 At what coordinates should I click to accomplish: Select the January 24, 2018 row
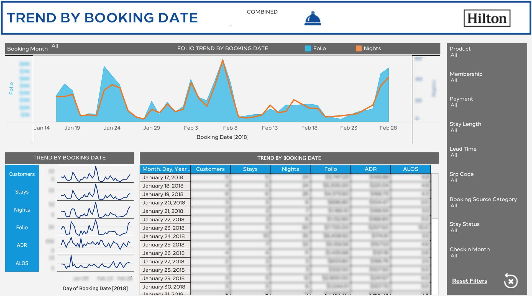pyautogui.click(x=285, y=236)
